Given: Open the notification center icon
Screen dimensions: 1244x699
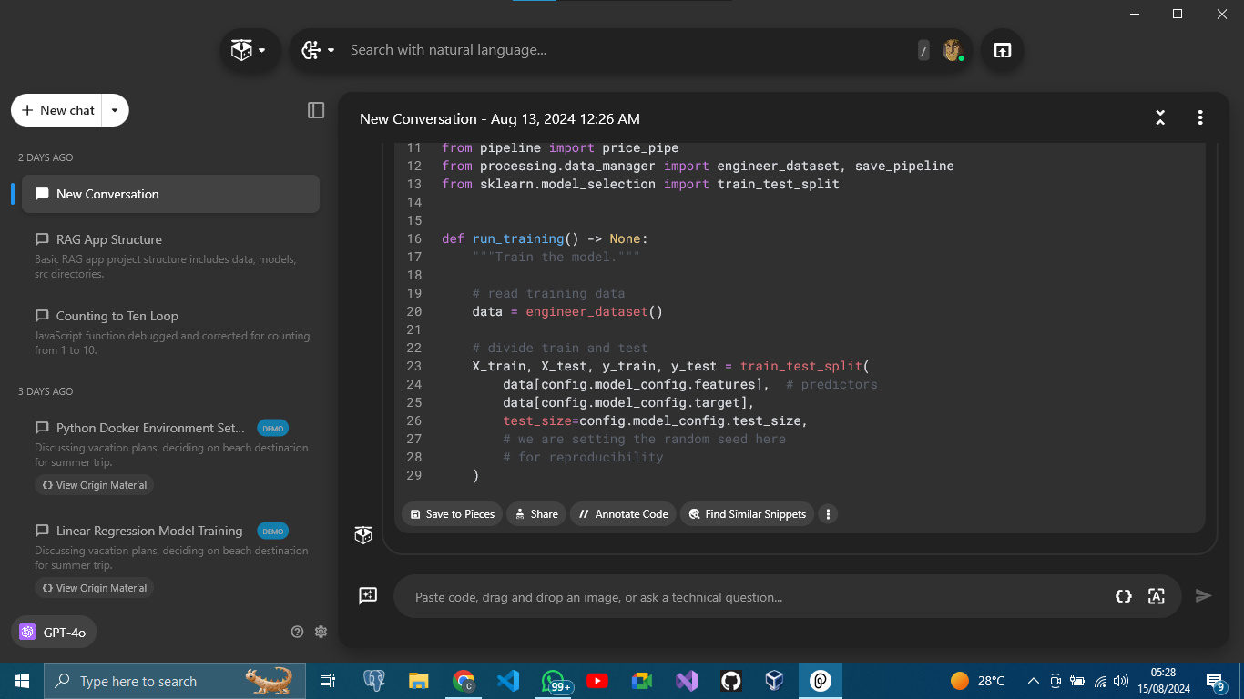Looking at the screenshot, I should 1216,681.
